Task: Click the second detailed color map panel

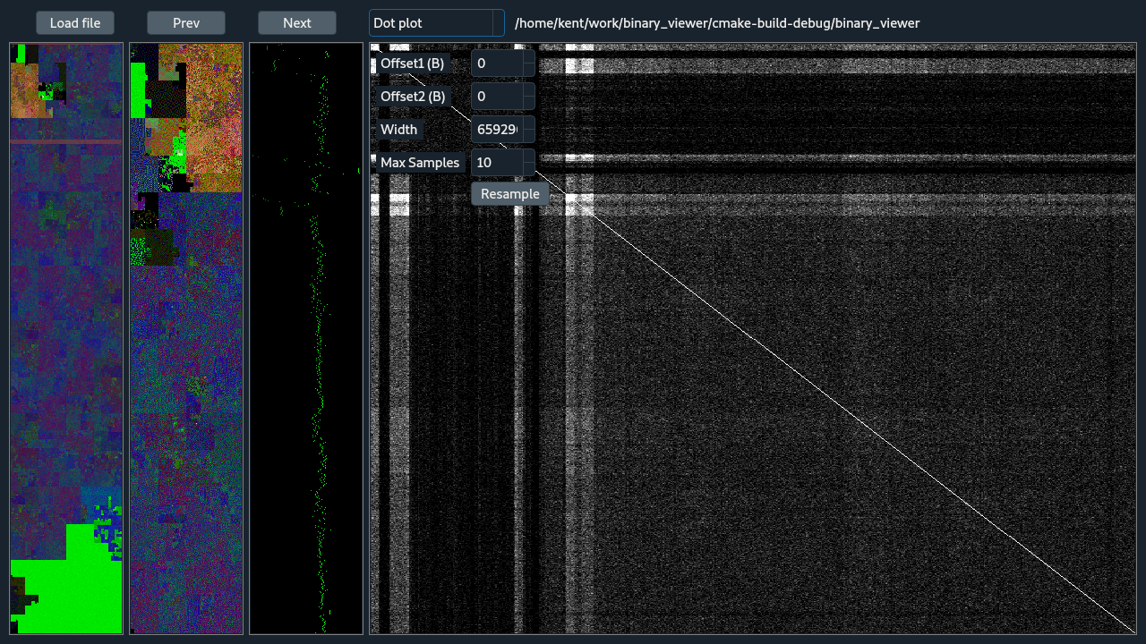Action: coord(186,338)
